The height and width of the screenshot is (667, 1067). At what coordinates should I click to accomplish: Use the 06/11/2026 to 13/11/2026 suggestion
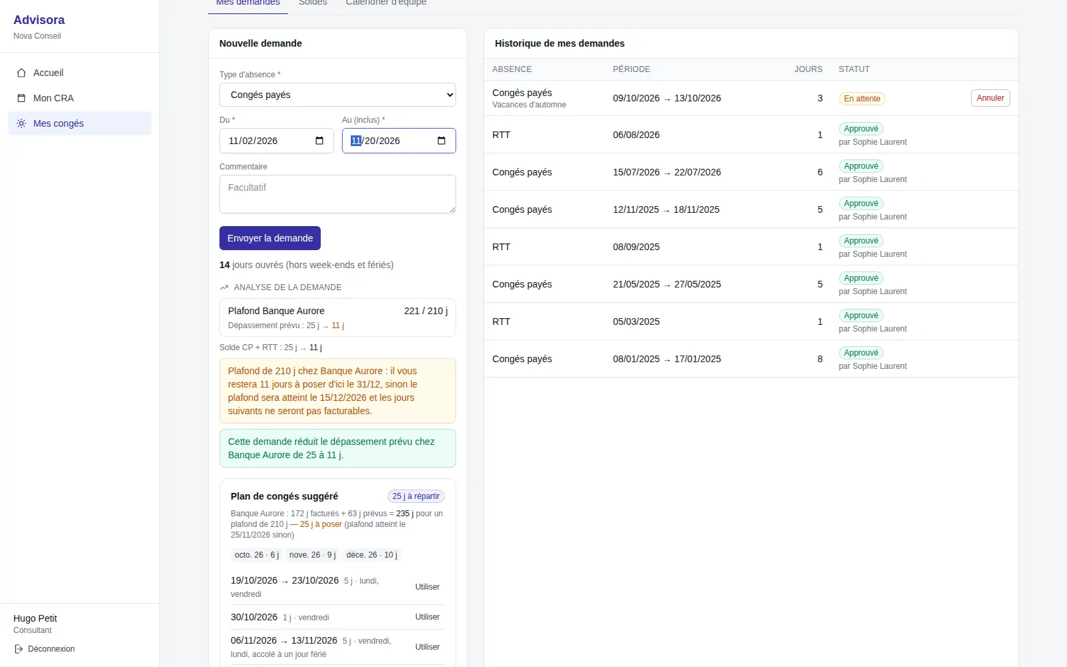(427, 647)
